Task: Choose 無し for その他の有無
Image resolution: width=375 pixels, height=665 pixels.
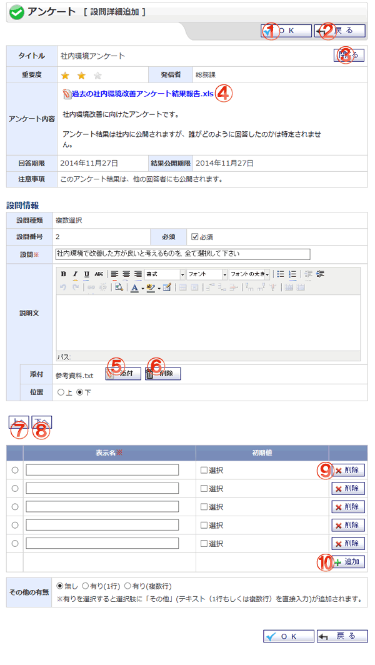Action: pyautogui.click(x=60, y=586)
